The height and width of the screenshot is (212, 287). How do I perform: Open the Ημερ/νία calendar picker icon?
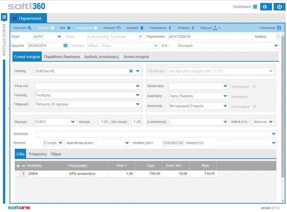[65, 46]
